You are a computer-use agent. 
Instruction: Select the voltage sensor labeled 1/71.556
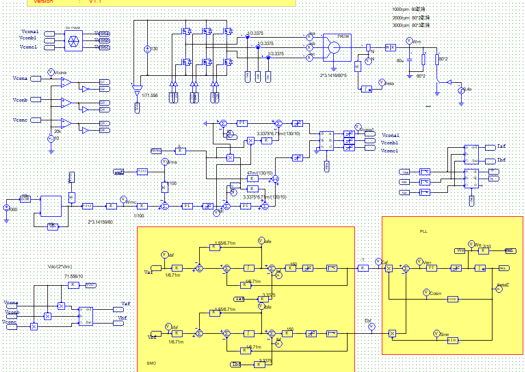[137, 90]
